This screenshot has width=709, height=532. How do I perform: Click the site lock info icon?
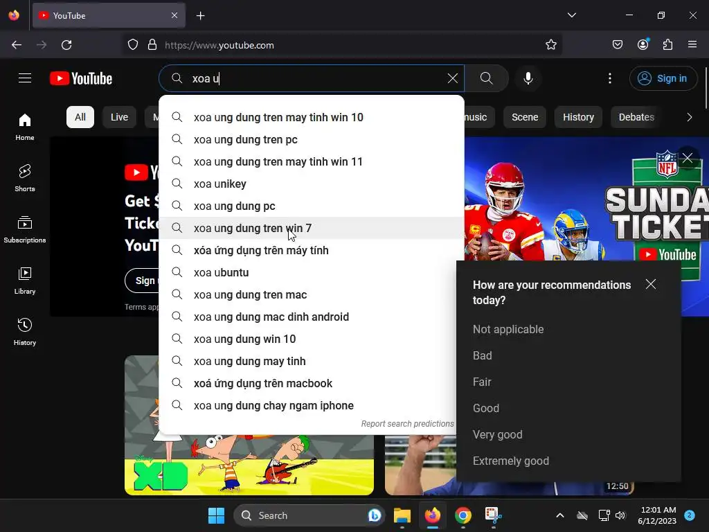coord(152,45)
